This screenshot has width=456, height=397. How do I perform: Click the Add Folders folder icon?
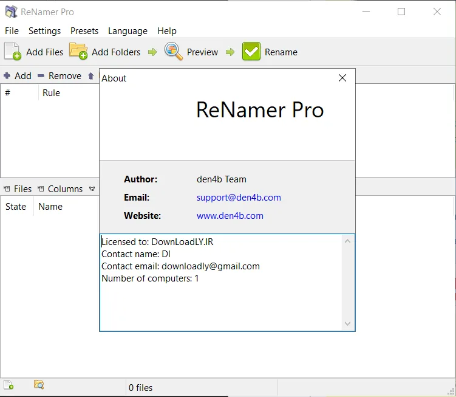[x=78, y=50]
